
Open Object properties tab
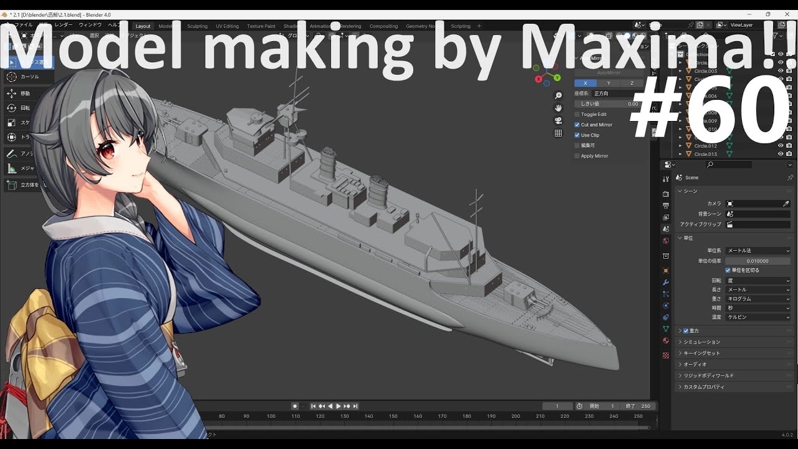pyautogui.click(x=666, y=271)
